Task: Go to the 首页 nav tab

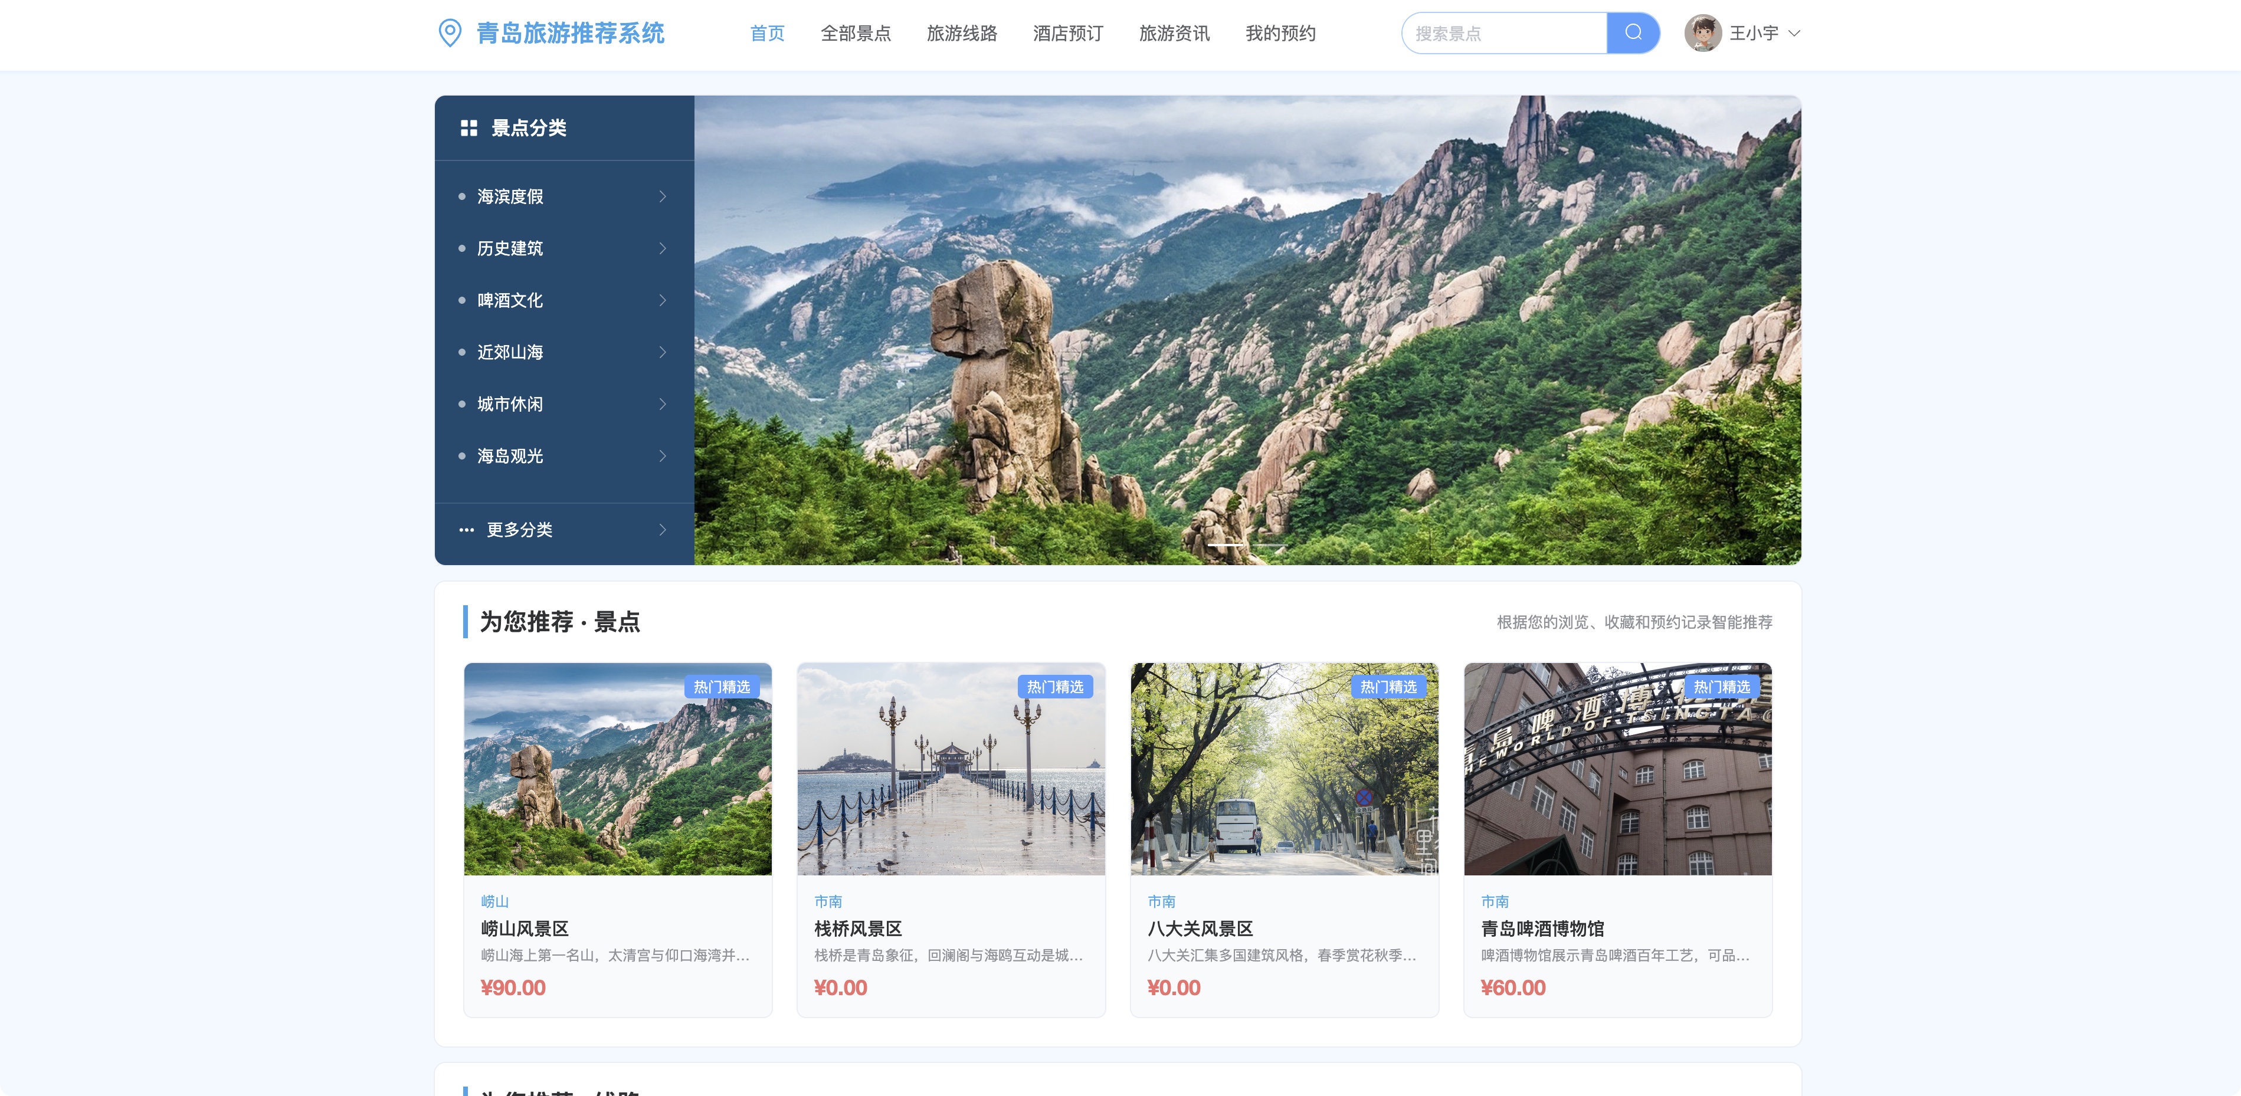Action: point(767,33)
